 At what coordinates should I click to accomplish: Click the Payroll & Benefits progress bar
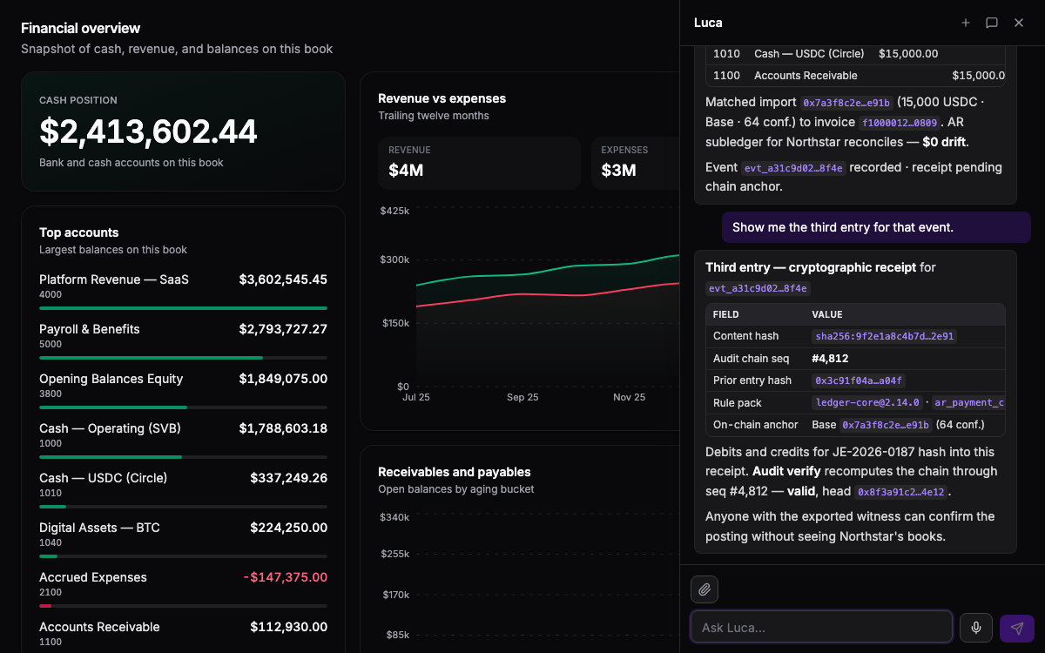click(x=183, y=358)
